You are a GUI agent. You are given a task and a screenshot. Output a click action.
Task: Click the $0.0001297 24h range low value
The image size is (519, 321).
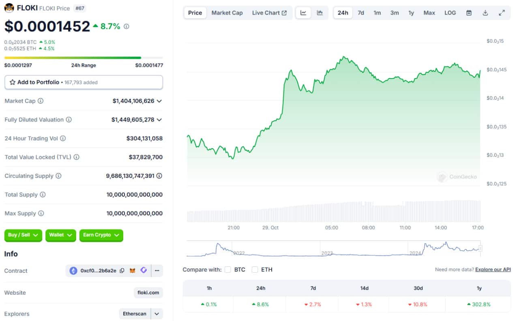pyautogui.click(x=18, y=65)
